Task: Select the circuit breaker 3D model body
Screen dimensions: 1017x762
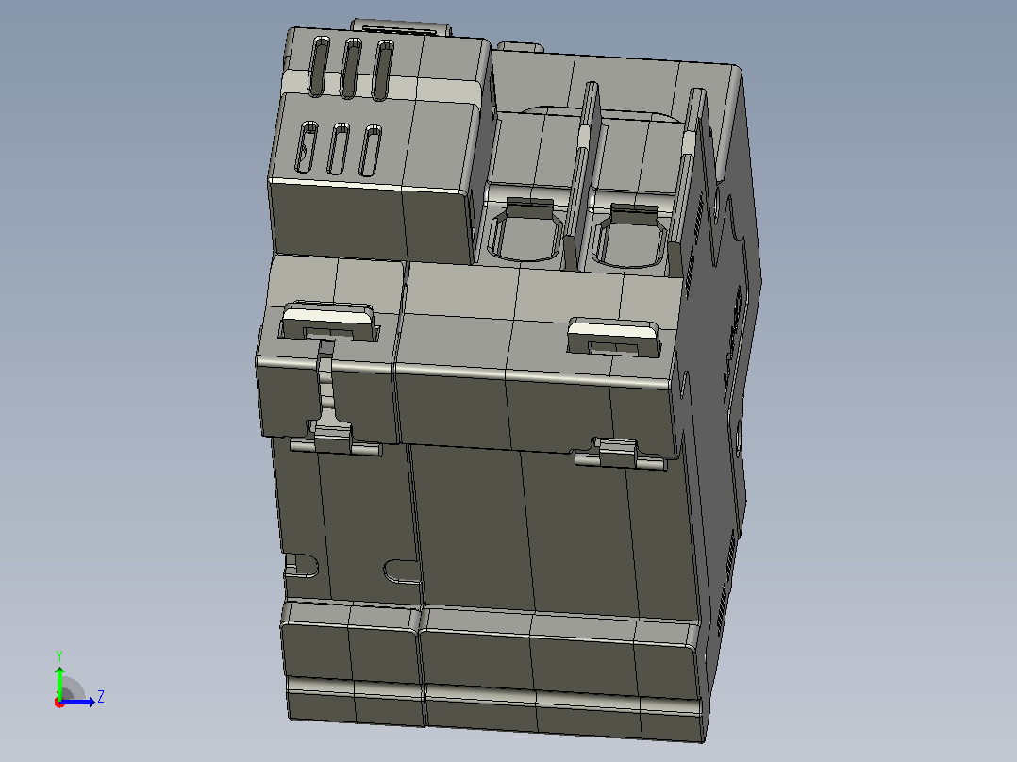Action: click(x=508, y=381)
